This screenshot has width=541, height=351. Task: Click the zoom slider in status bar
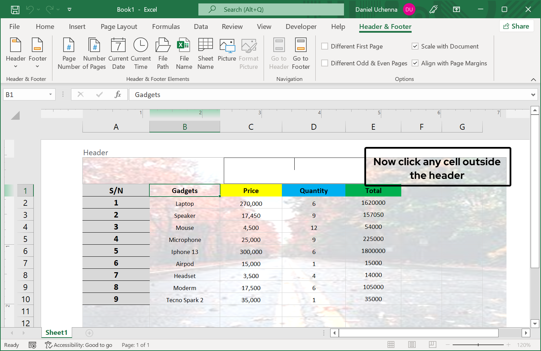[478, 345]
